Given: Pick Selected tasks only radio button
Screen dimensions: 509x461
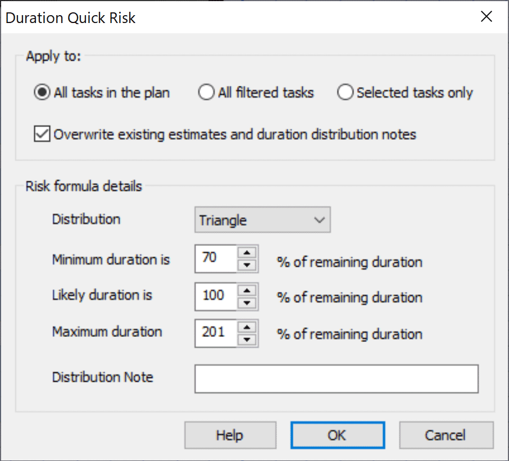Looking at the screenshot, I should [x=345, y=93].
